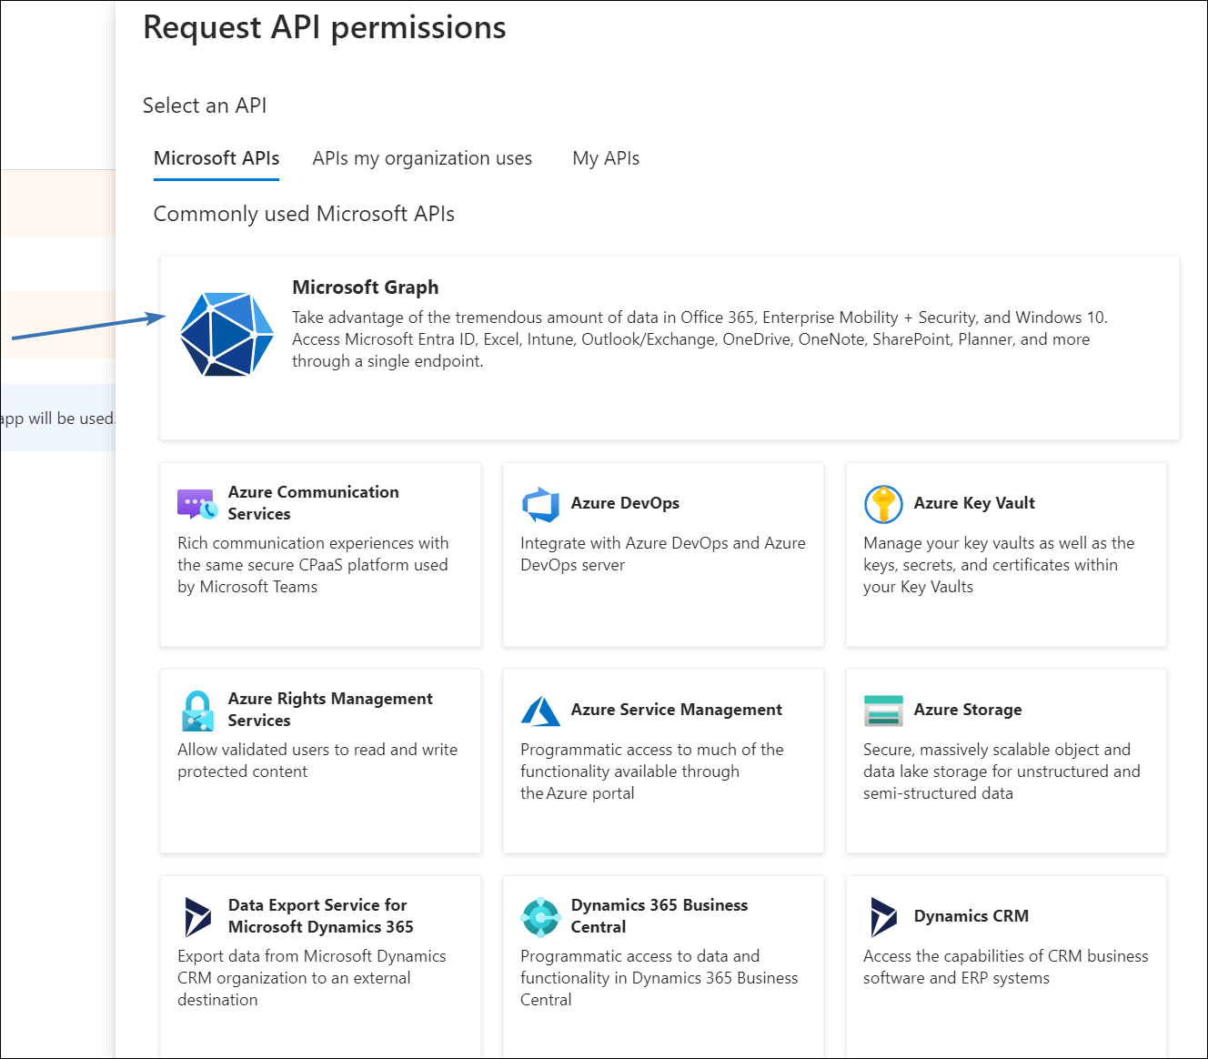Choose the Azure Service Management heading
Screen dimensions: 1208x1059
[x=676, y=710]
